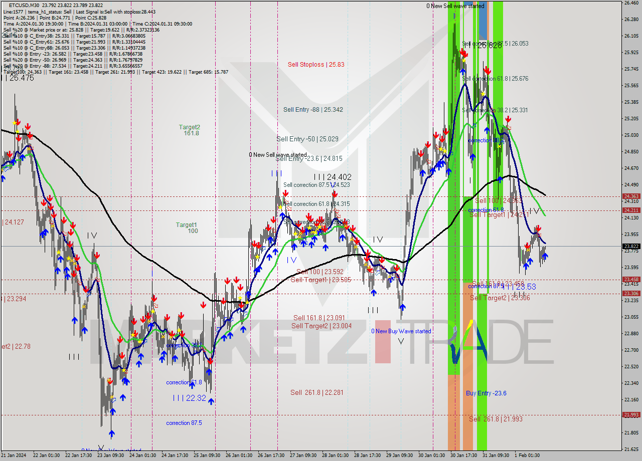This screenshot has width=642, height=461.
Task: Click the '30 Jan 17:30' time label
Action: (464, 455)
